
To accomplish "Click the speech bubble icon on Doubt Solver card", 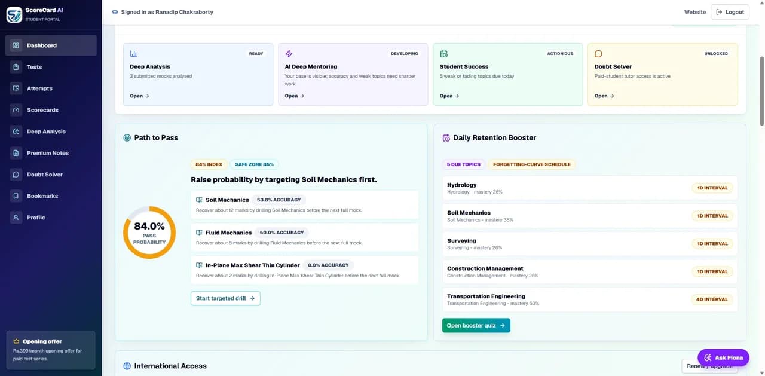I will pos(598,54).
